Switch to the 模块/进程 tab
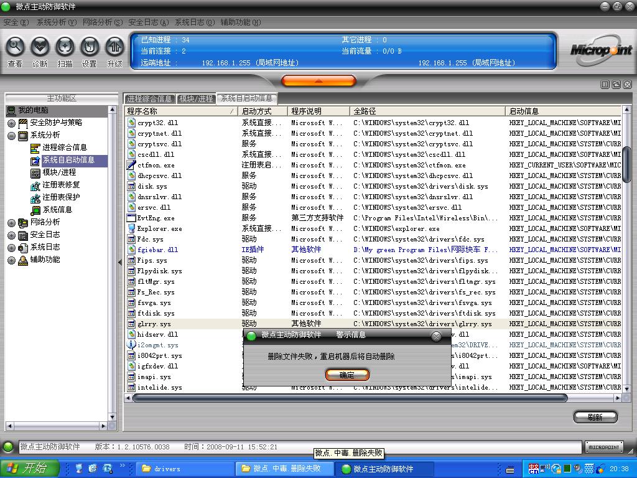Viewport: 637px width, 478px height. pos(196,98)
